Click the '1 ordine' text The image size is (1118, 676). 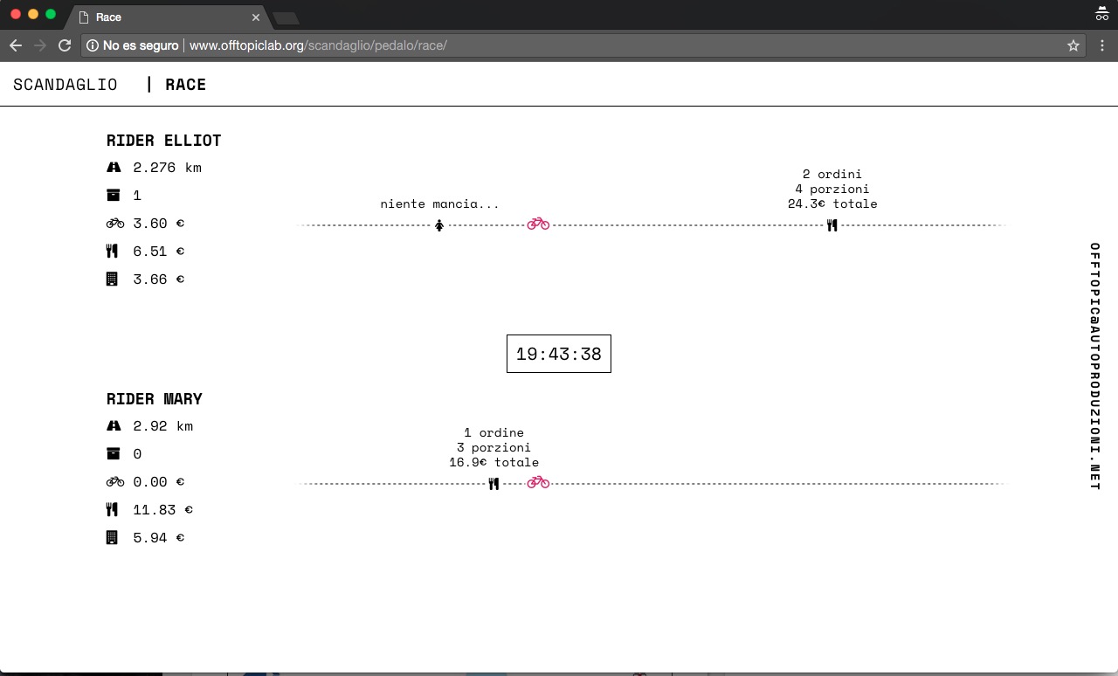coord(493,432)
